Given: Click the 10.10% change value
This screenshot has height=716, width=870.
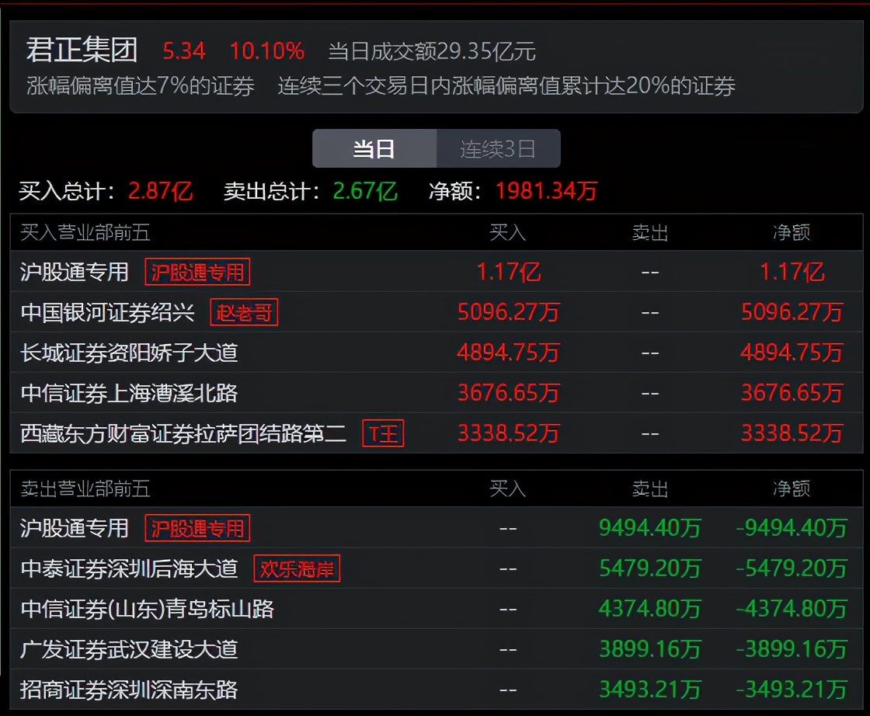Looking at the screenshot, I should coord(267,51).
